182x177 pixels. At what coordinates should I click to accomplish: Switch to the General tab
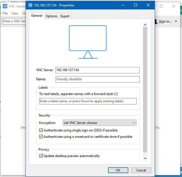(x=37, y=16)
